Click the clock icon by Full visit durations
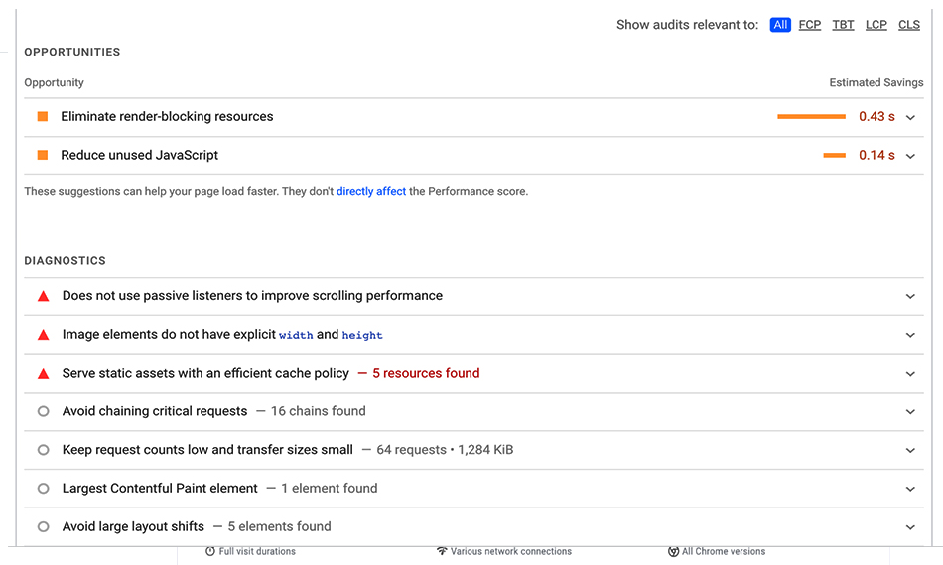Viewport: 943px width, 565px height. coord(209,552)
